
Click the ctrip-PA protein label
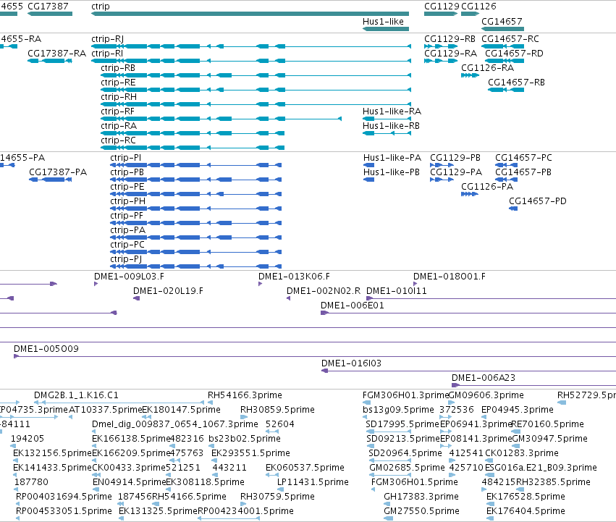[x=127, y=230]
